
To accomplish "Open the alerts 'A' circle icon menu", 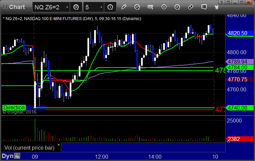I will pos(177,7).
